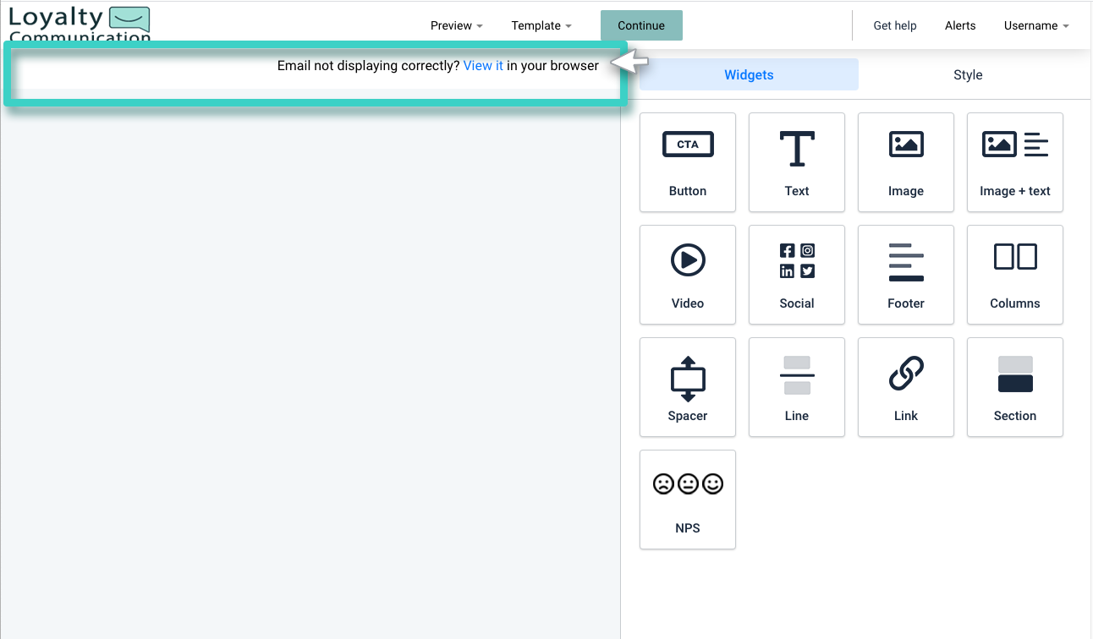Open the Preview dropdown

coord(456,25)
